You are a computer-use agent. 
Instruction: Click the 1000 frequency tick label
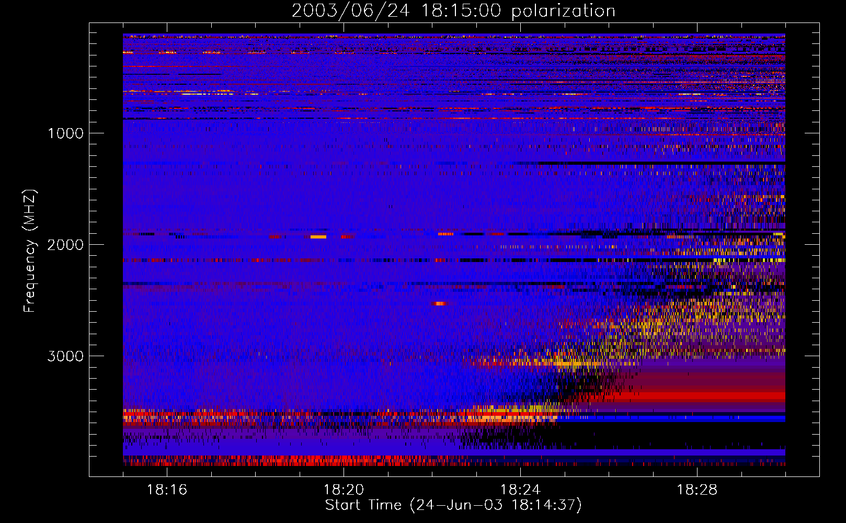point(66,133)
